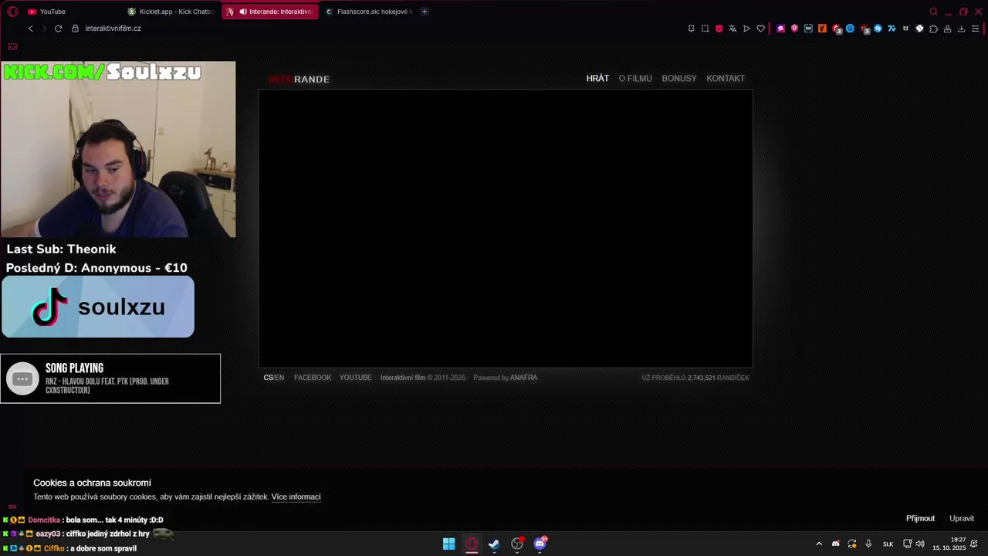
Task: Mute the Interande tab audio icon
Action: (x=243, y=12)
